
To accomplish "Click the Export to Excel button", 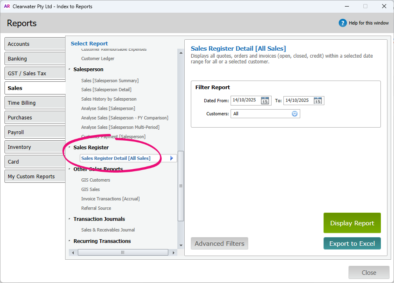I will 352,243.
